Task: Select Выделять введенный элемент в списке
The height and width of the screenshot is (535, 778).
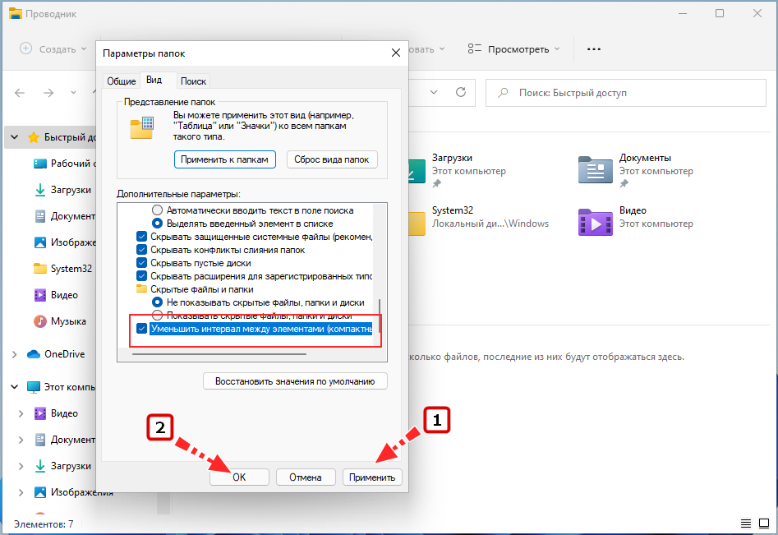Action: click(157, 224)
